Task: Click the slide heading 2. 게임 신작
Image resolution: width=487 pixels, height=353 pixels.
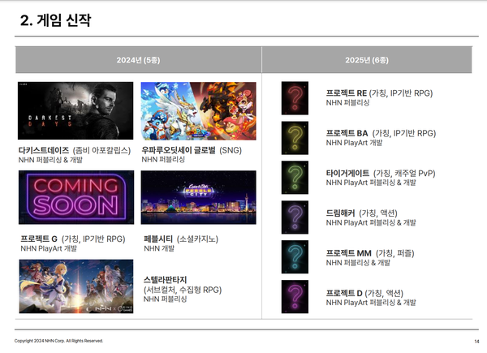Action: coord(55,21)
